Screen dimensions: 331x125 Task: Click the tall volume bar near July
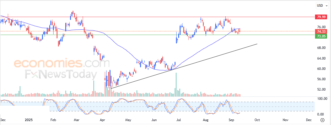176,84
